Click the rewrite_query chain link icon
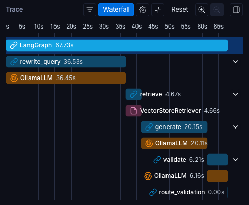This screenshot has height=205, width=249. tap(14, 62)
